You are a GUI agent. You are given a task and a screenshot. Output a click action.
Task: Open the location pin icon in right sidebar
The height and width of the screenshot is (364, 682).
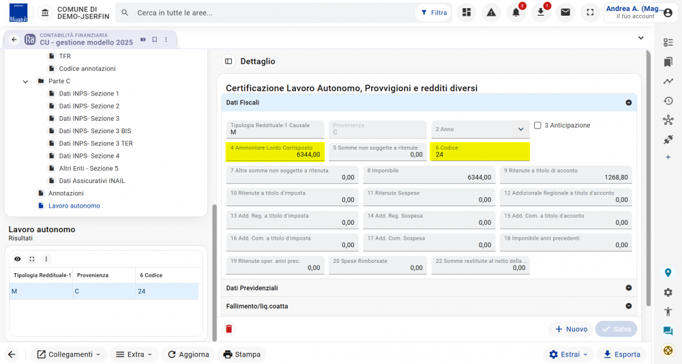pos(668,273)
